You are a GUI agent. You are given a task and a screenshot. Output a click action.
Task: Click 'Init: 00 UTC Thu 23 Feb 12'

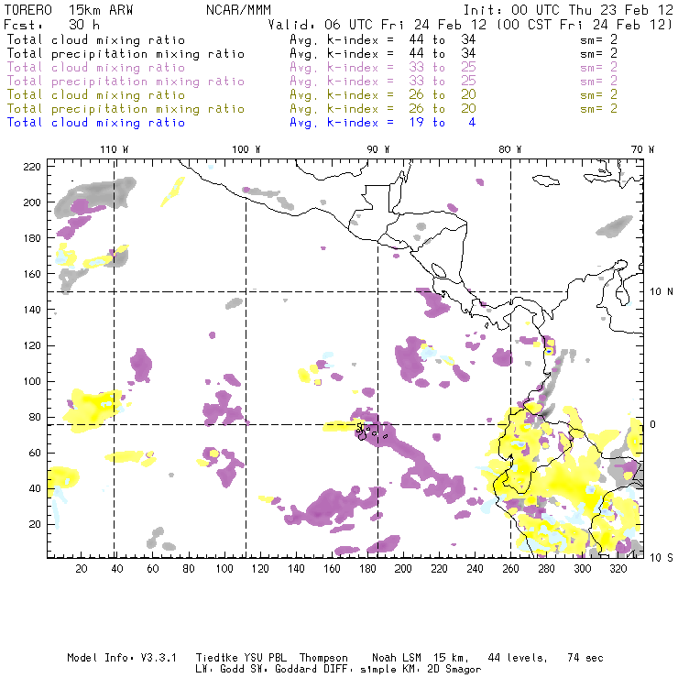(x=568, y=10)
